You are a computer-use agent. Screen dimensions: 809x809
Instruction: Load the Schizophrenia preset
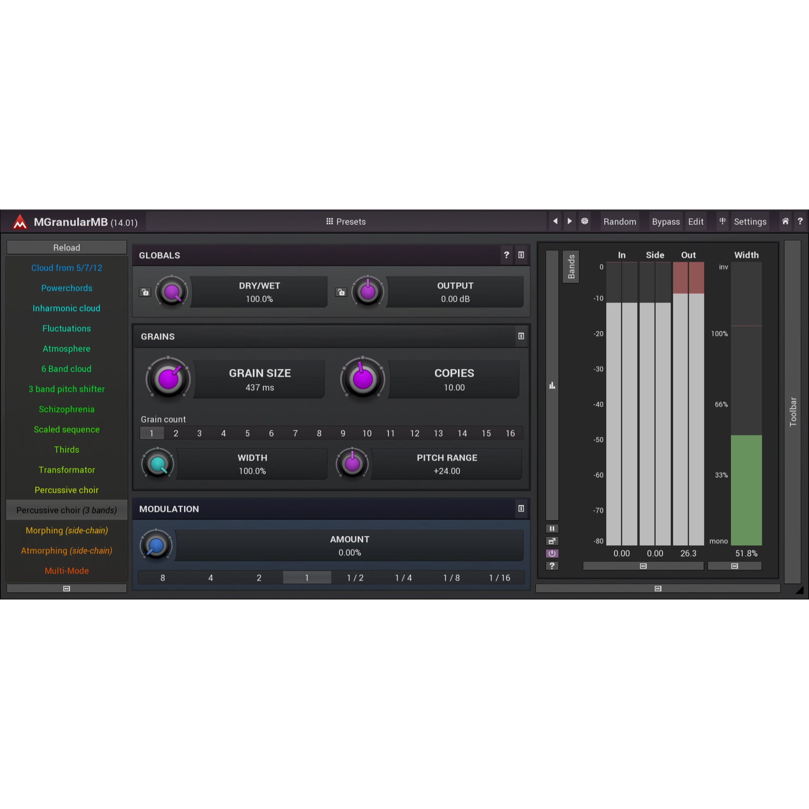point(67,409)
